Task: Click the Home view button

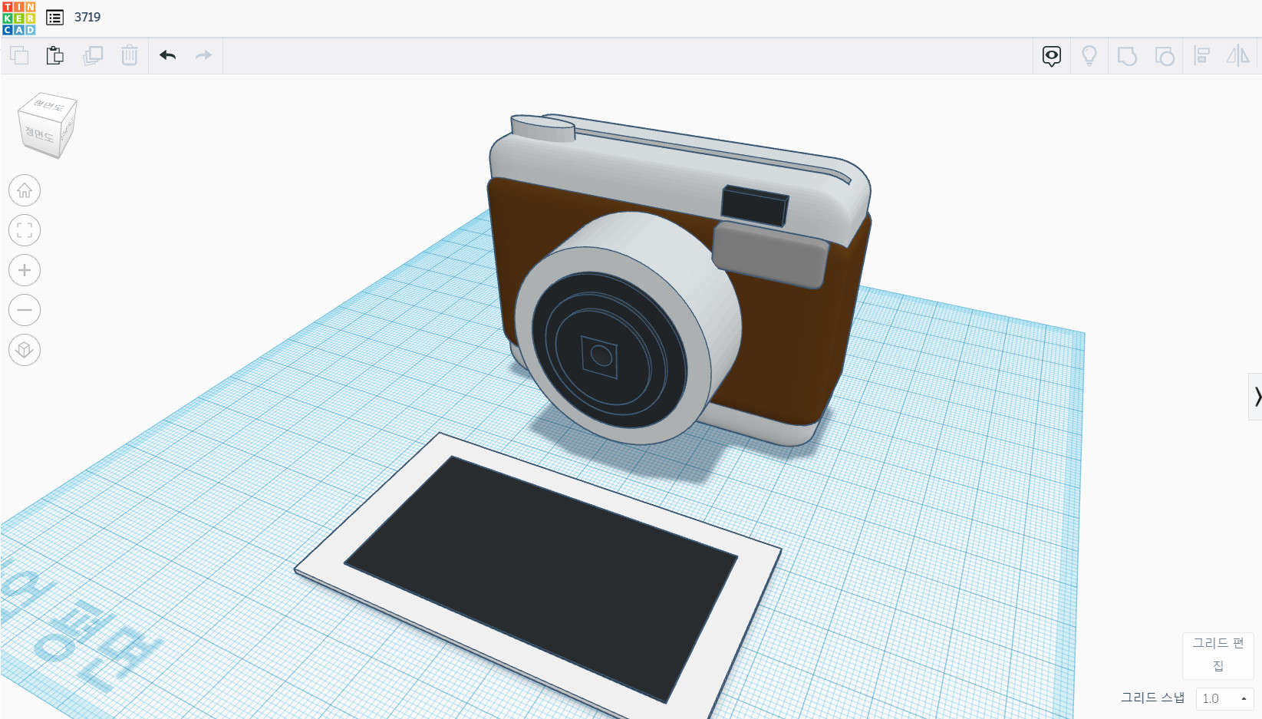Action: click(x=25, y=190)
